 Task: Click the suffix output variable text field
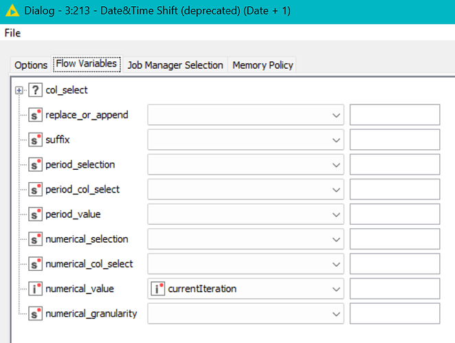pyautogui.click(x=395, y=140)
